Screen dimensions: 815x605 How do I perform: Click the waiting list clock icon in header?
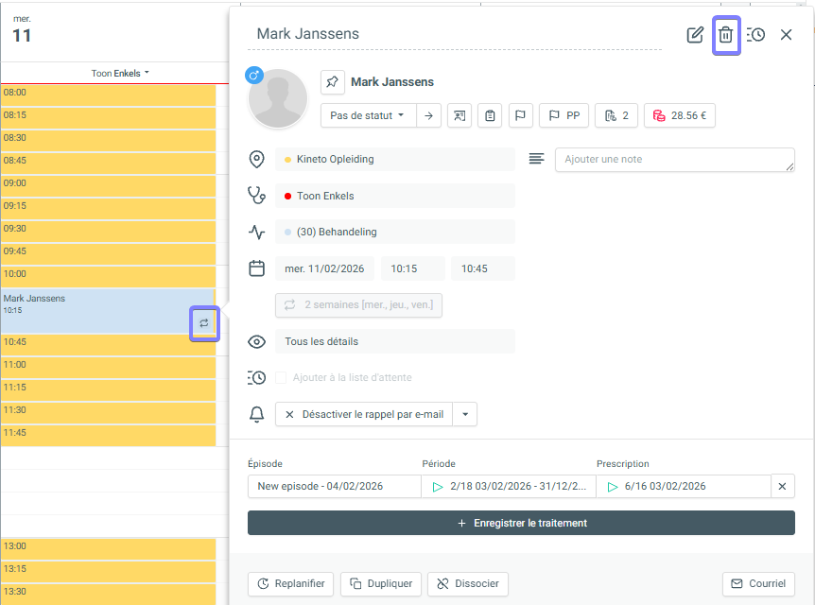756,35
